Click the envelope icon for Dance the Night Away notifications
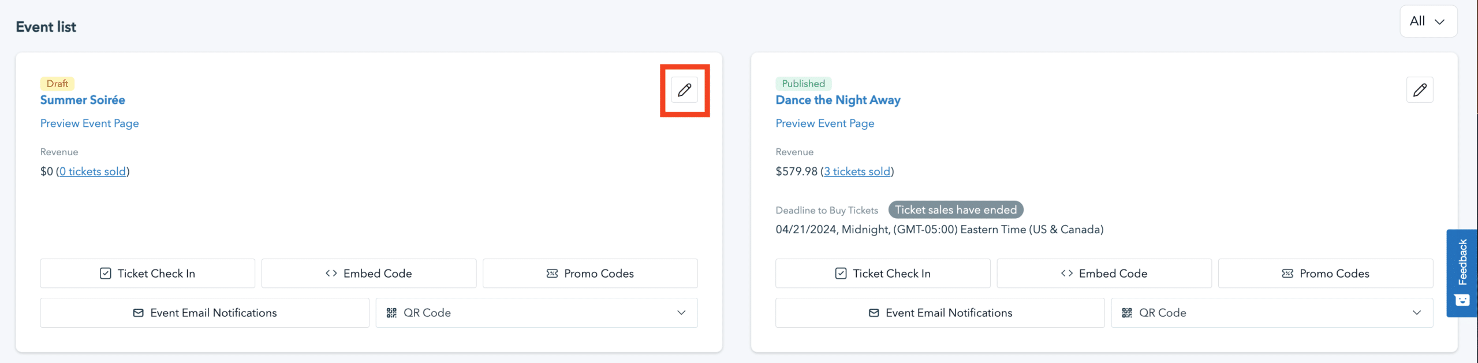The height and width of the screenshot is (363, 1478). click(874, 312)
